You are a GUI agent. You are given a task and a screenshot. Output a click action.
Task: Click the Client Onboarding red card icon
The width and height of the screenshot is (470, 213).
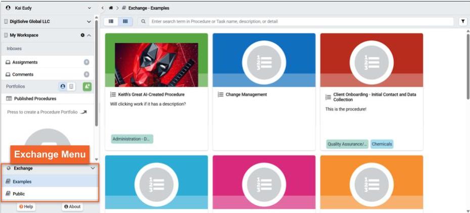click(371, 63)
